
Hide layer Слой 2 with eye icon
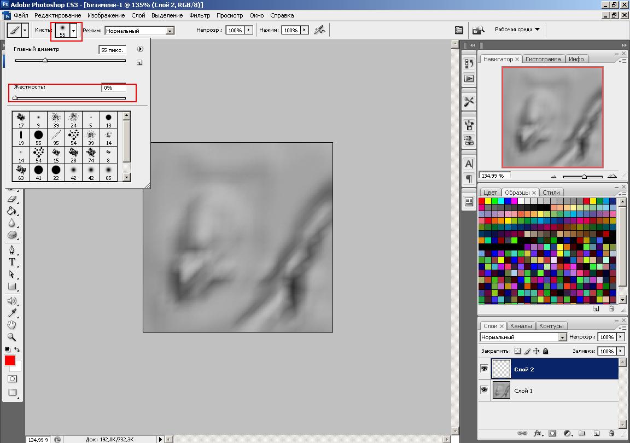(x=484, y=369)
